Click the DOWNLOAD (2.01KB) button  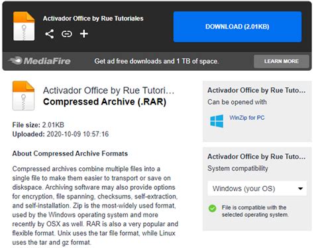tap(237, 26)
